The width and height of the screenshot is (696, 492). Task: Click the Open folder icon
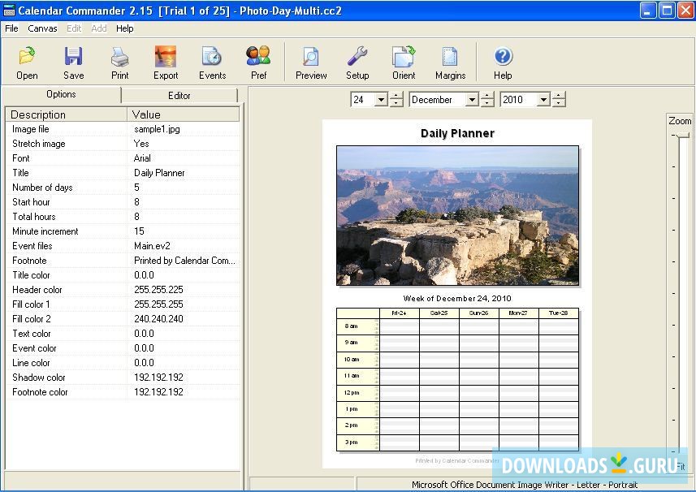(x=27, y=57)
